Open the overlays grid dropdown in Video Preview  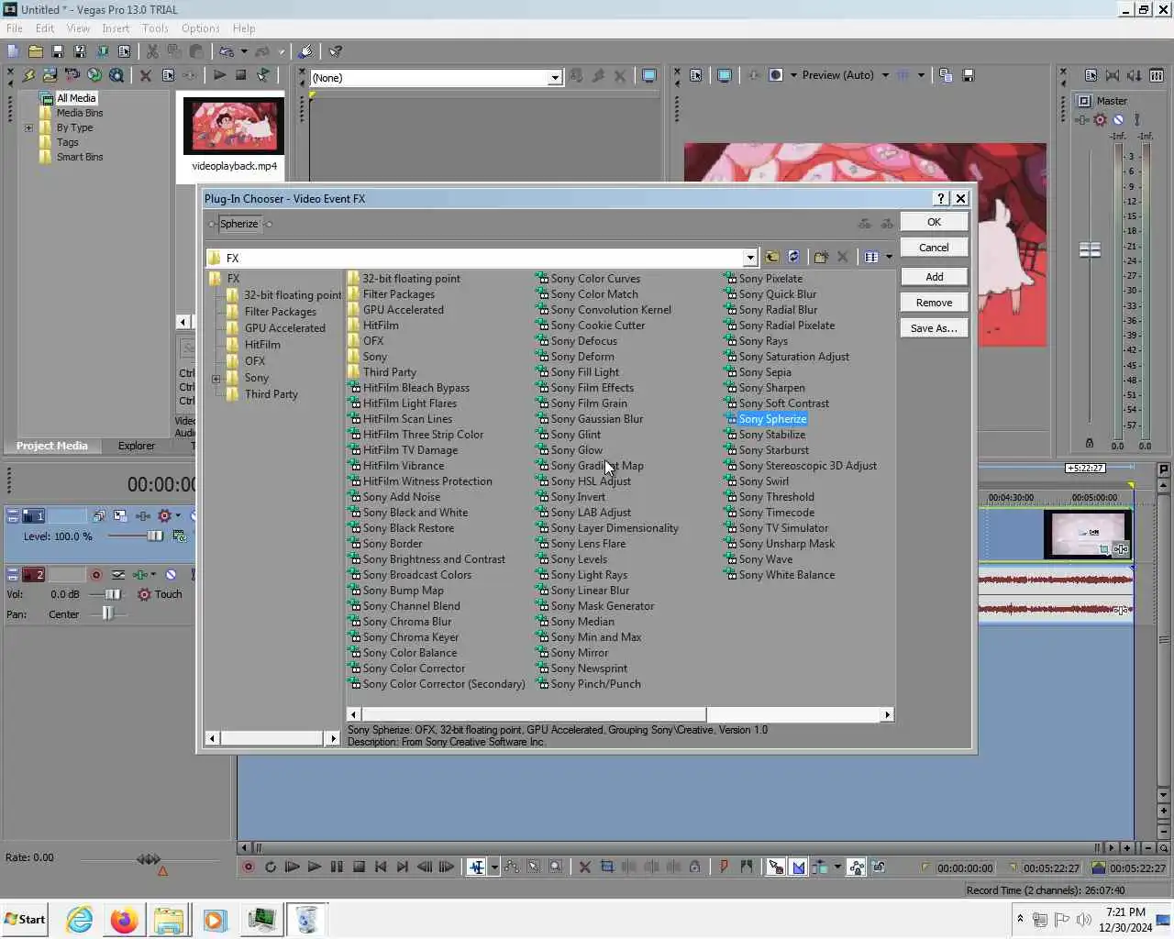921,75
